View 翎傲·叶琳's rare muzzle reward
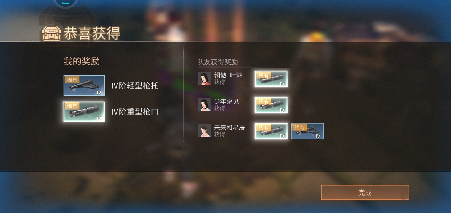 pyautogui.click(x=271, y=79)
